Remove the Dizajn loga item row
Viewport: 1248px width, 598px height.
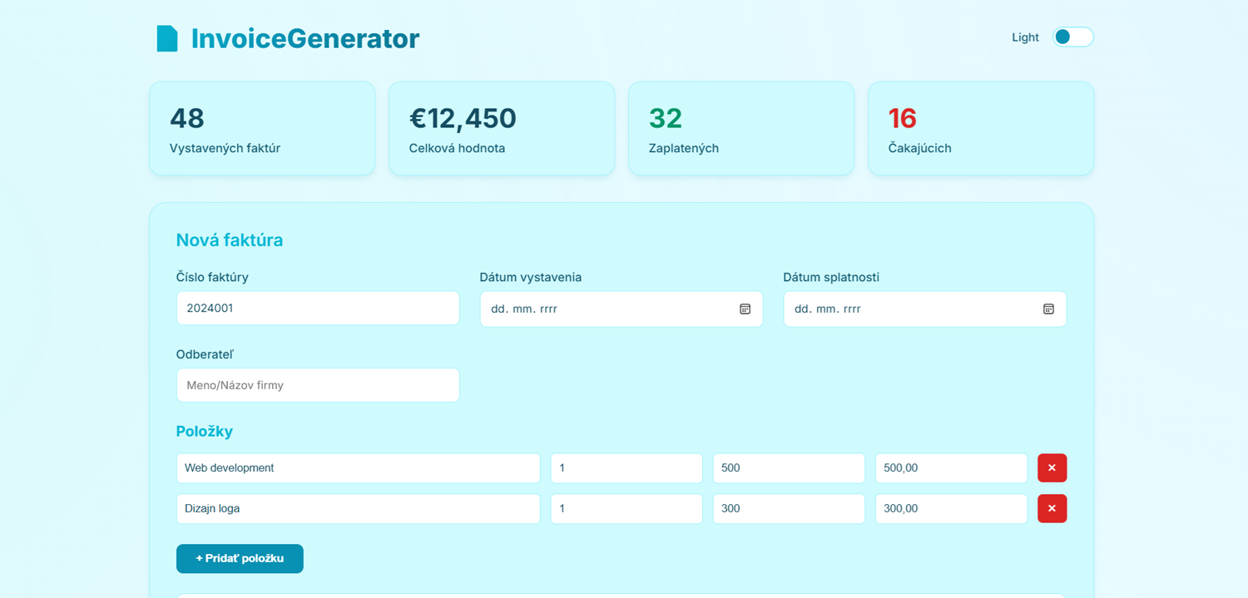[x=1052, y=508]
